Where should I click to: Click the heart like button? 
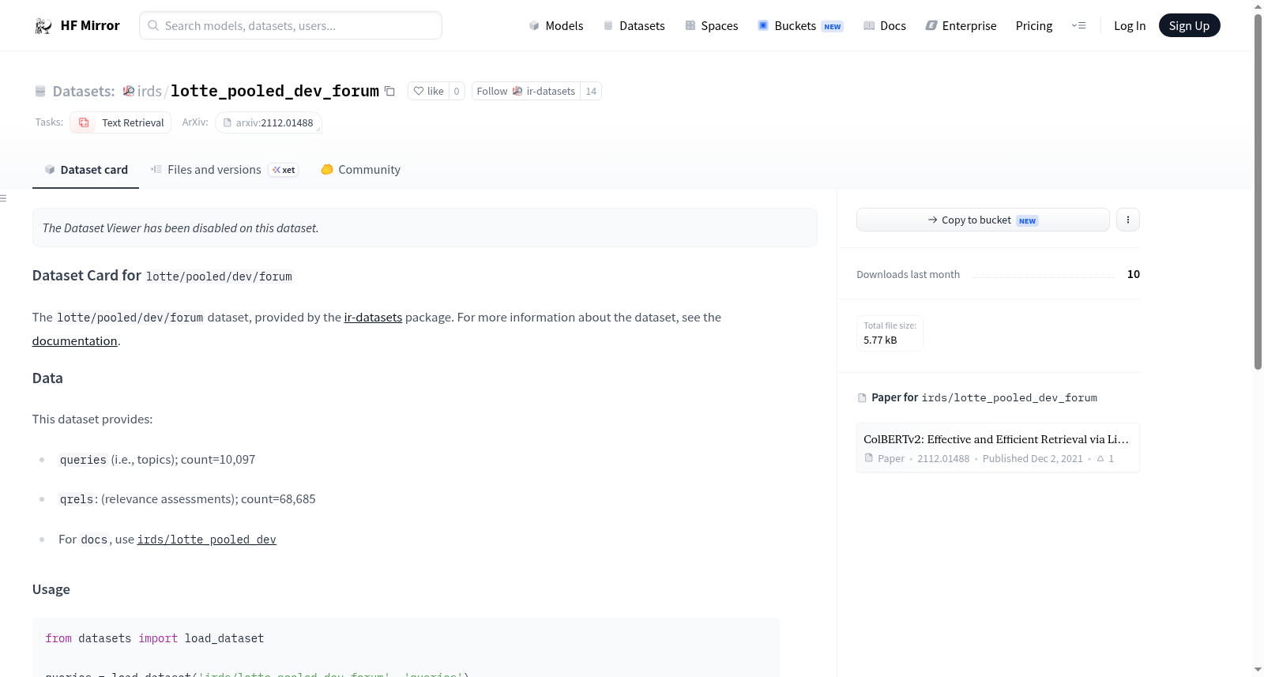[428, 91]
